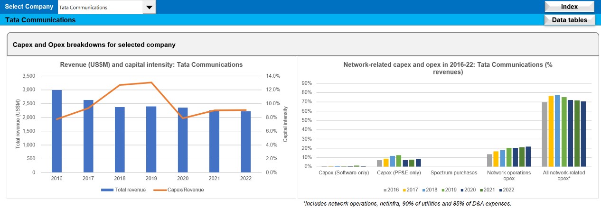
Task: Click the Capital intensity axis title
Action: point(285,124)
